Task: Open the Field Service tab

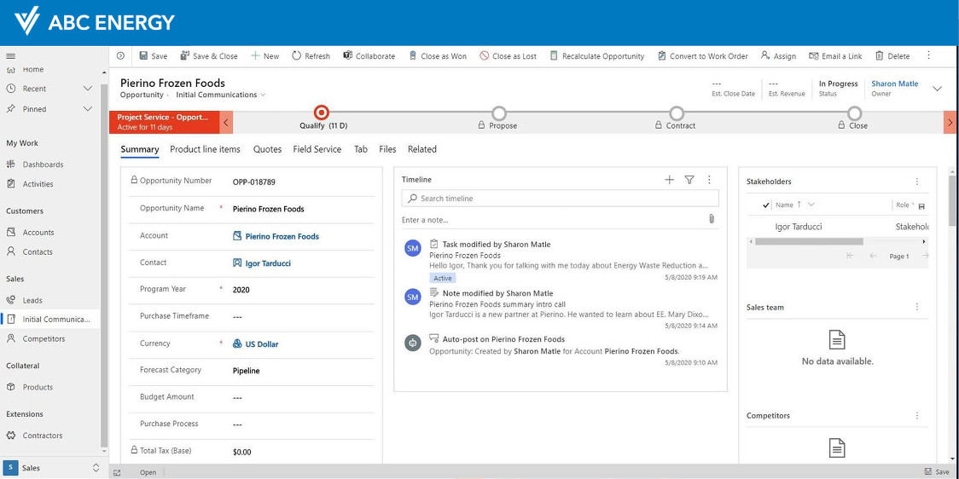Action: (x=317, y=149)
